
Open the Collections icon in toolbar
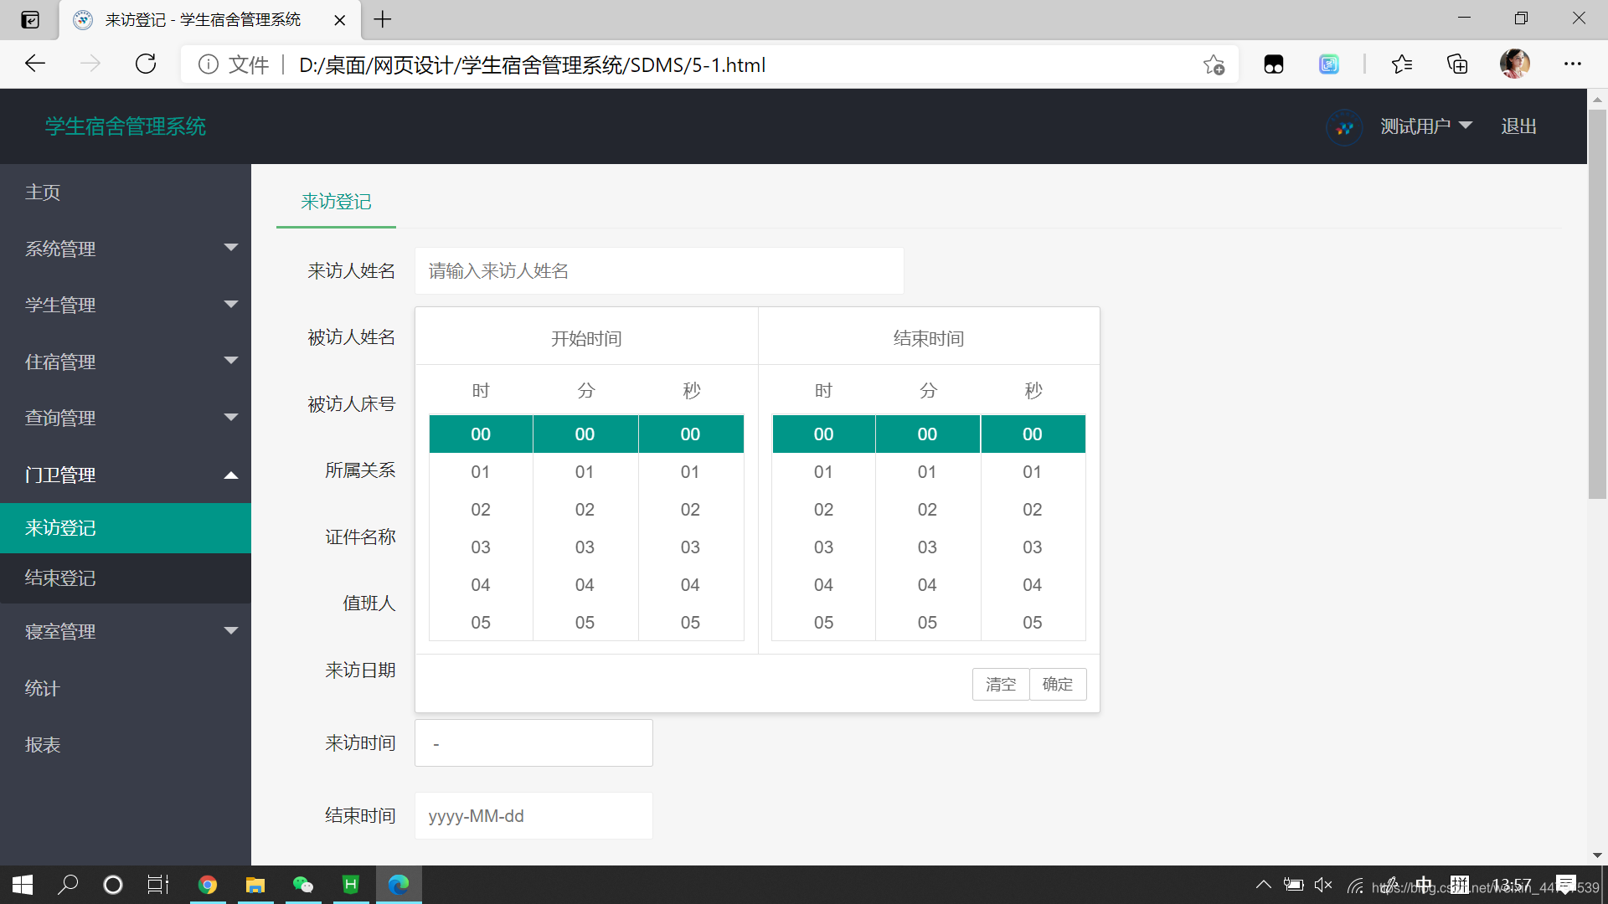pyautogui.click(x=1457, y=64)
